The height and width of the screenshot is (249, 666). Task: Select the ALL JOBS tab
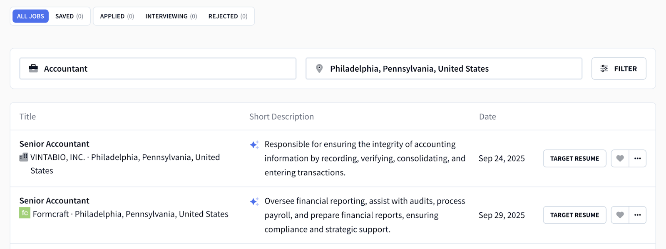30,16
